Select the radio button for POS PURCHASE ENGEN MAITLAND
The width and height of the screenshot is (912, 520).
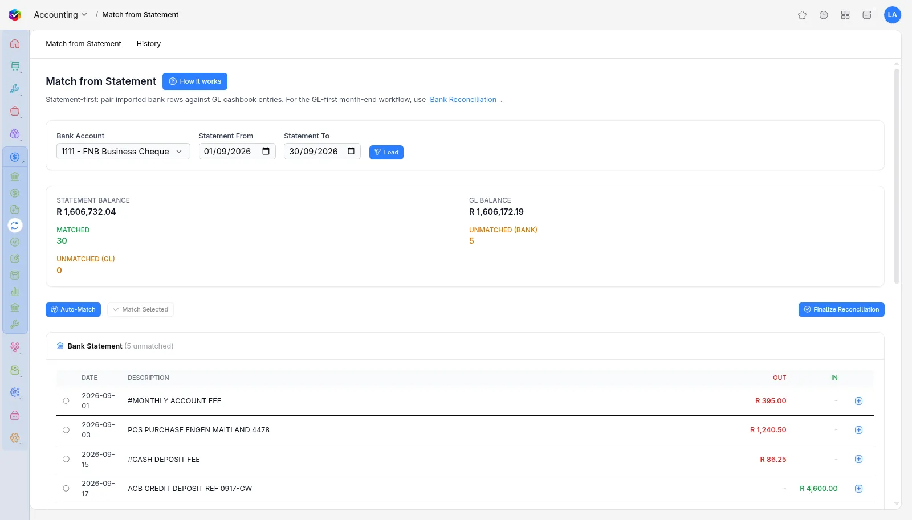[x=66, y=430]
